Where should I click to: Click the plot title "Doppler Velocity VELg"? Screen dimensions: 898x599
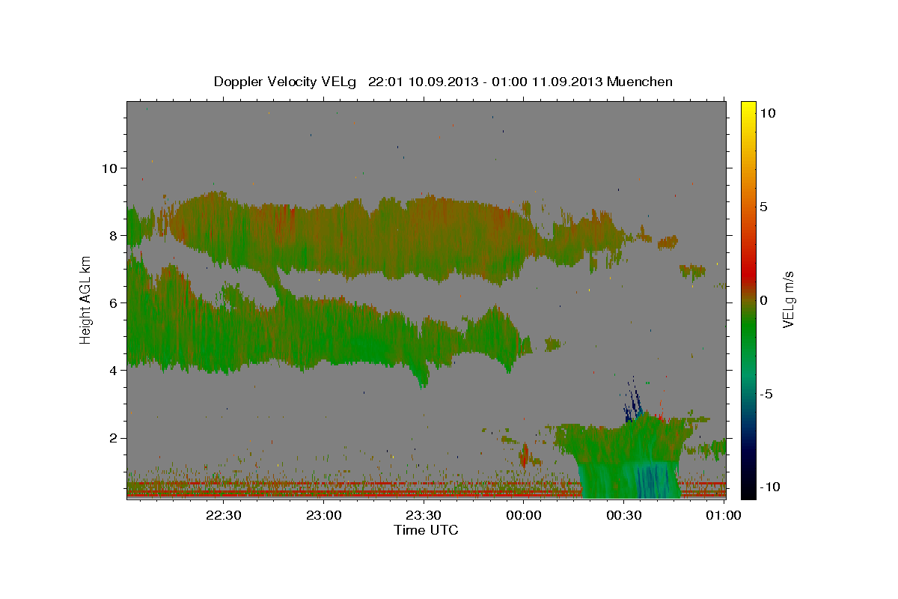point(285,82)
